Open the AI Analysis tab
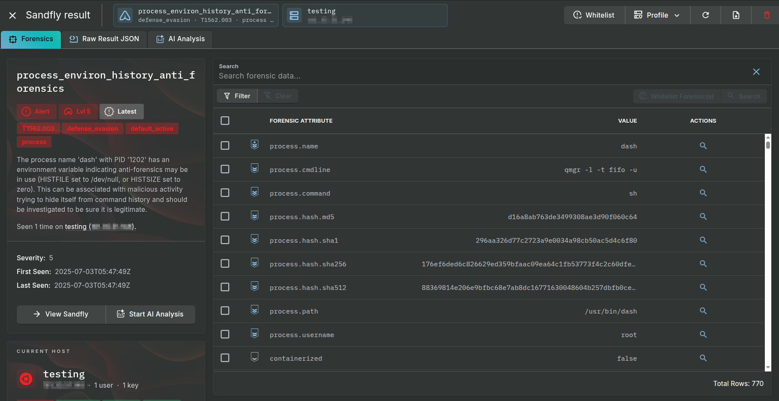Viewport: 779px width, 401px height. [x=180, y=39]
